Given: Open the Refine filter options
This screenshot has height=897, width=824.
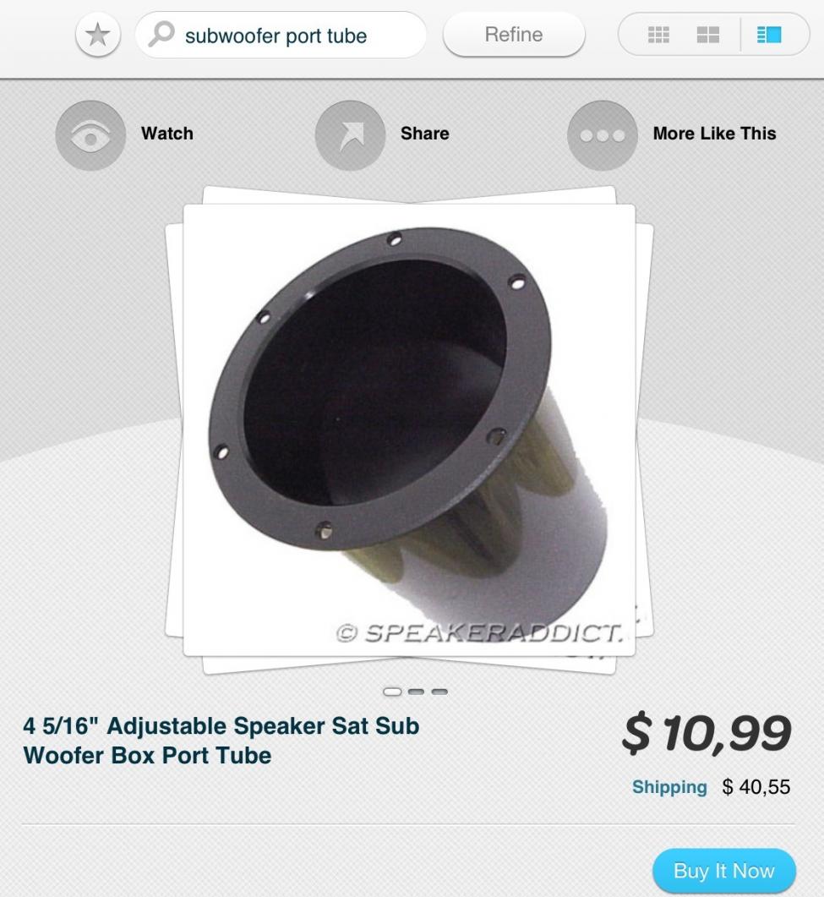Looking at the screenshot, I should pos(514,35).
